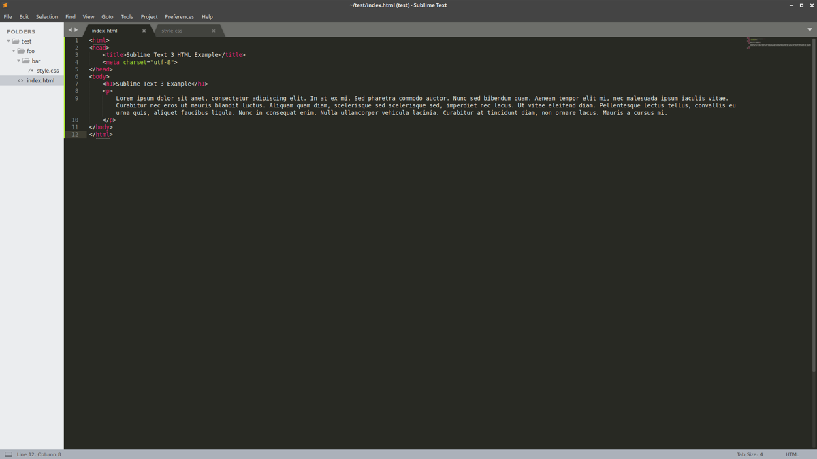Open the File menu

point(7,16)
